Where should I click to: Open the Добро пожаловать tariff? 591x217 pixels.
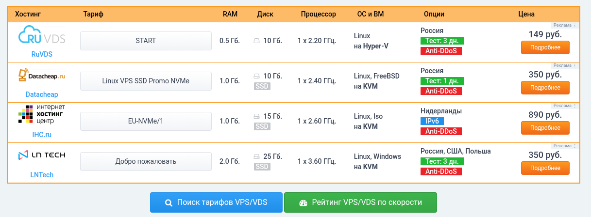point(146,161)
